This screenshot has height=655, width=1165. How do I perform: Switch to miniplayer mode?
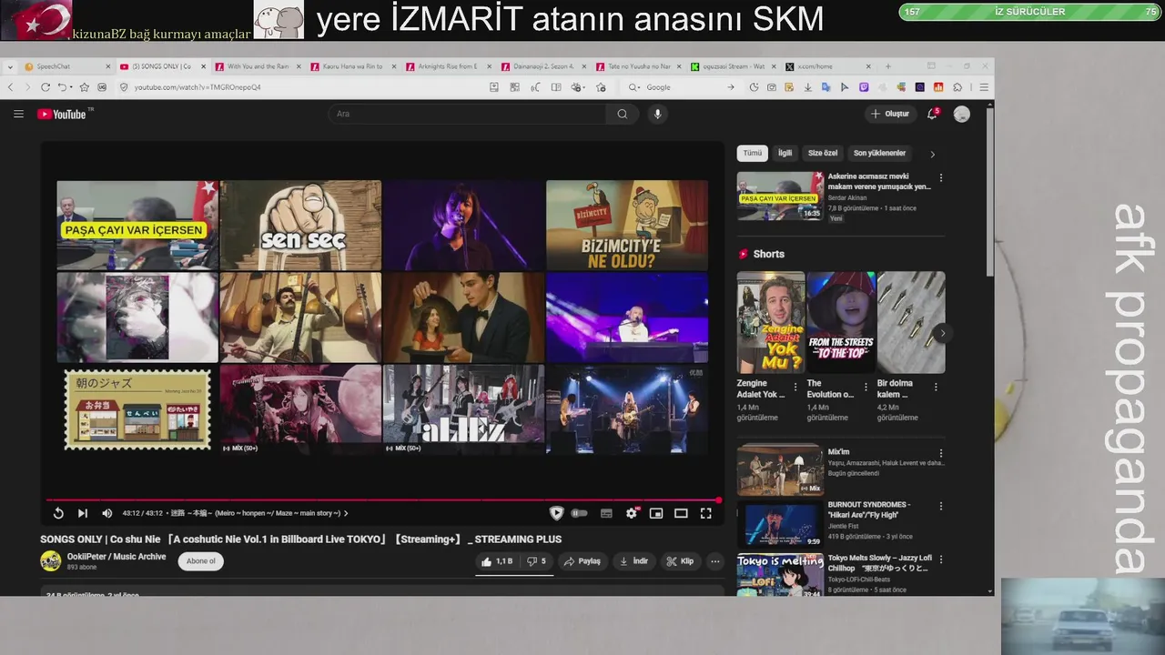pos(656,513)
